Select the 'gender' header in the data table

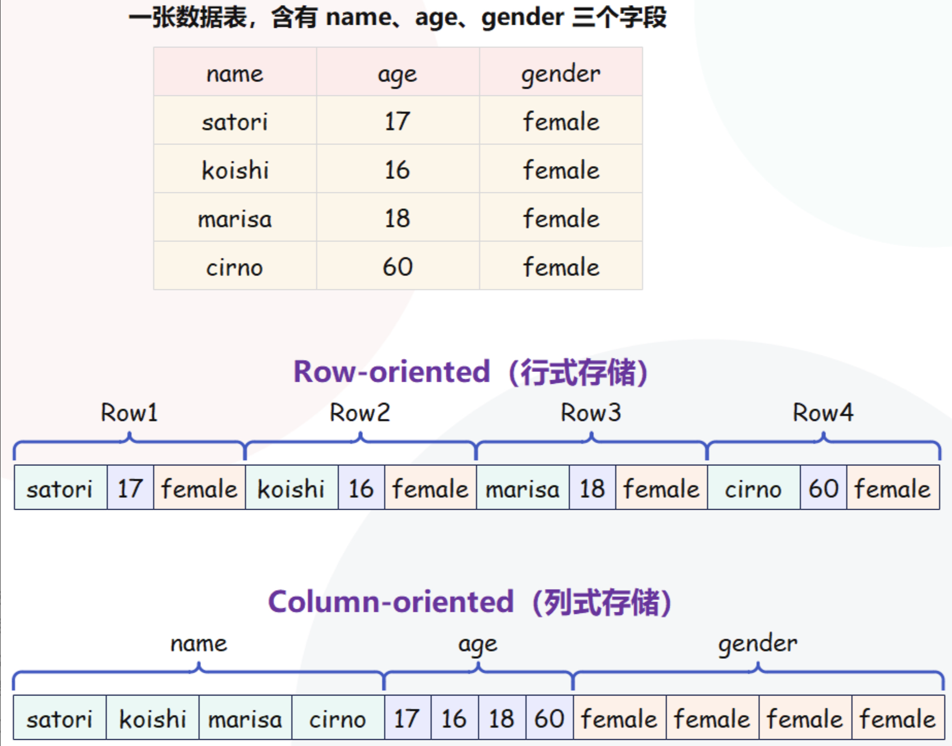561,72
